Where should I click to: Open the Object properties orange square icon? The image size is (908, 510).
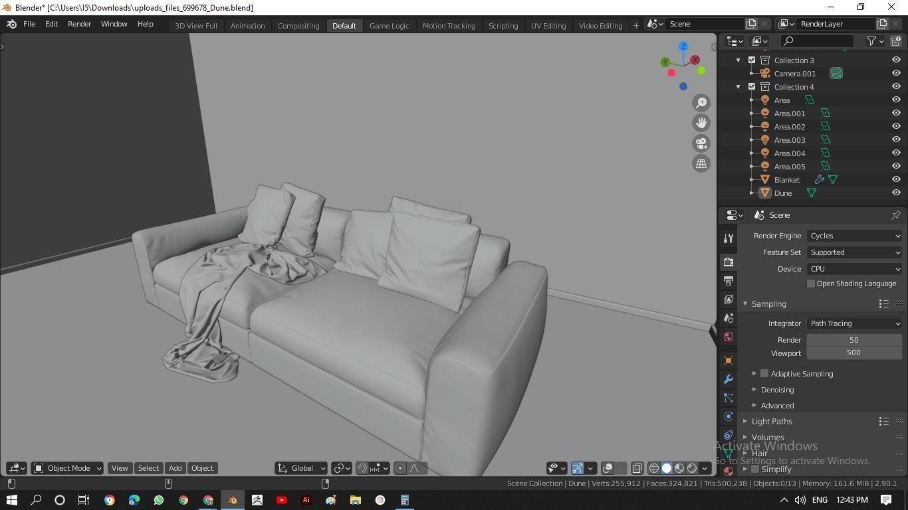729,361
